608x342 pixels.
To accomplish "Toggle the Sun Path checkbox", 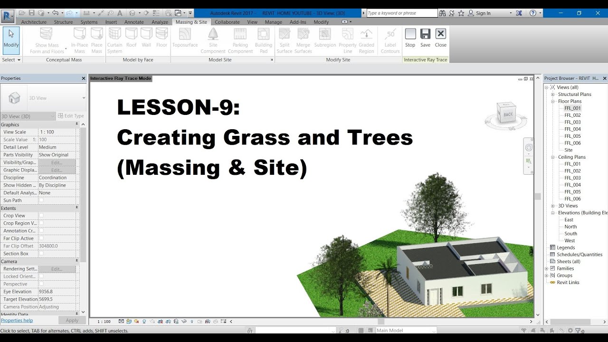I will (41, 200).
